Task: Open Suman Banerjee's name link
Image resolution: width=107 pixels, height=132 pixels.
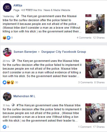Action: (25, 52)
